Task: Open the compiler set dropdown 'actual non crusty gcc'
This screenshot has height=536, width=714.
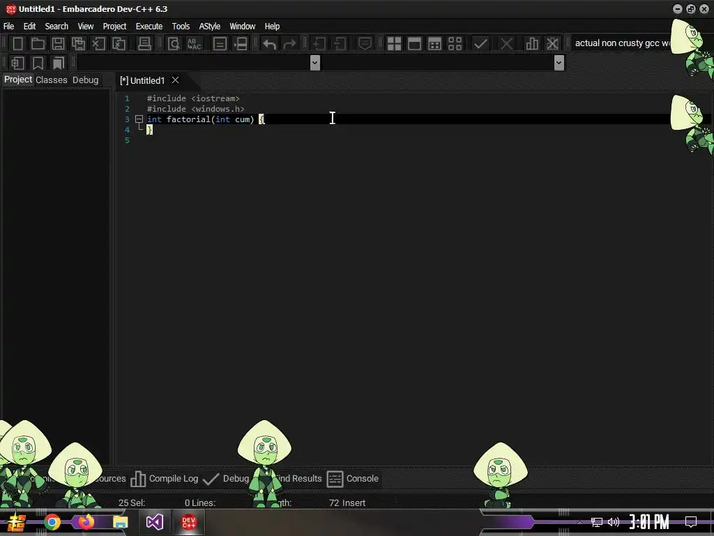Action: click(622, 43)
